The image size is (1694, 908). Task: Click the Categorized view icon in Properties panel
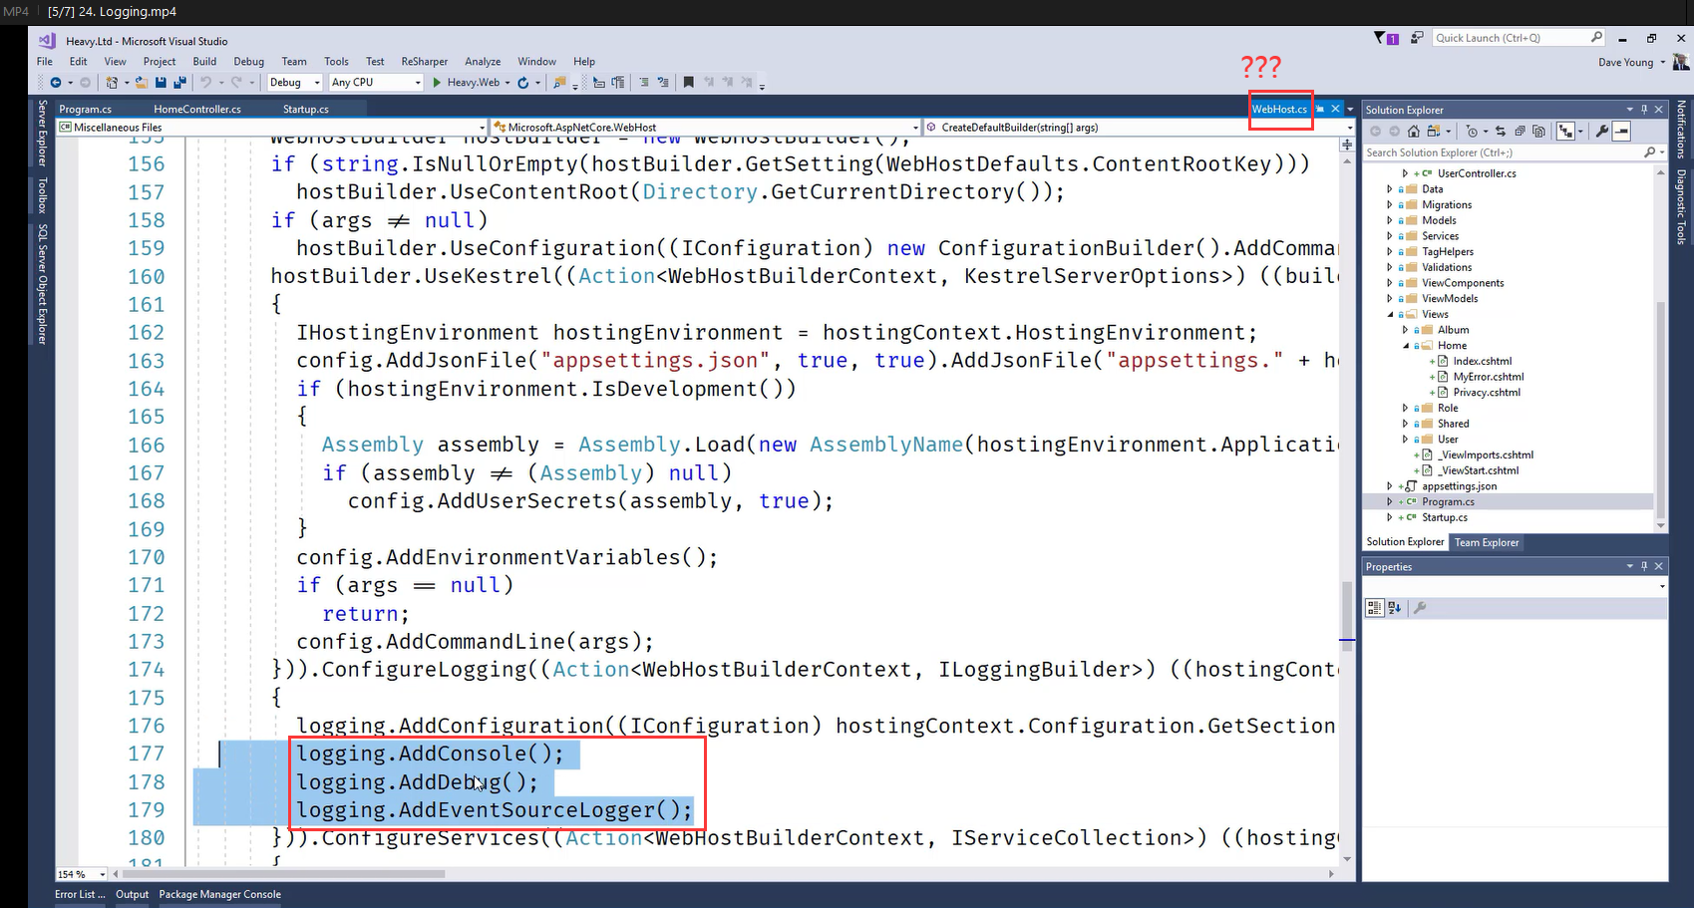coord(1374,607)
